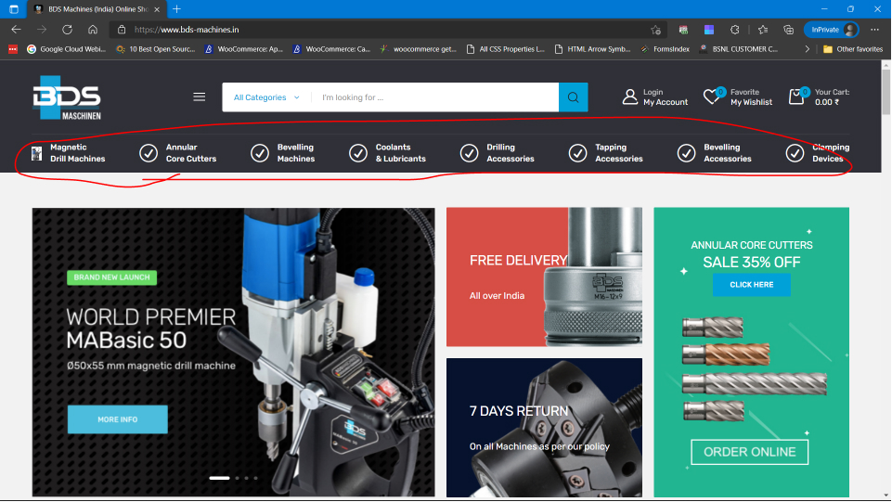Open Bevelling Machines category

point(296,153)
